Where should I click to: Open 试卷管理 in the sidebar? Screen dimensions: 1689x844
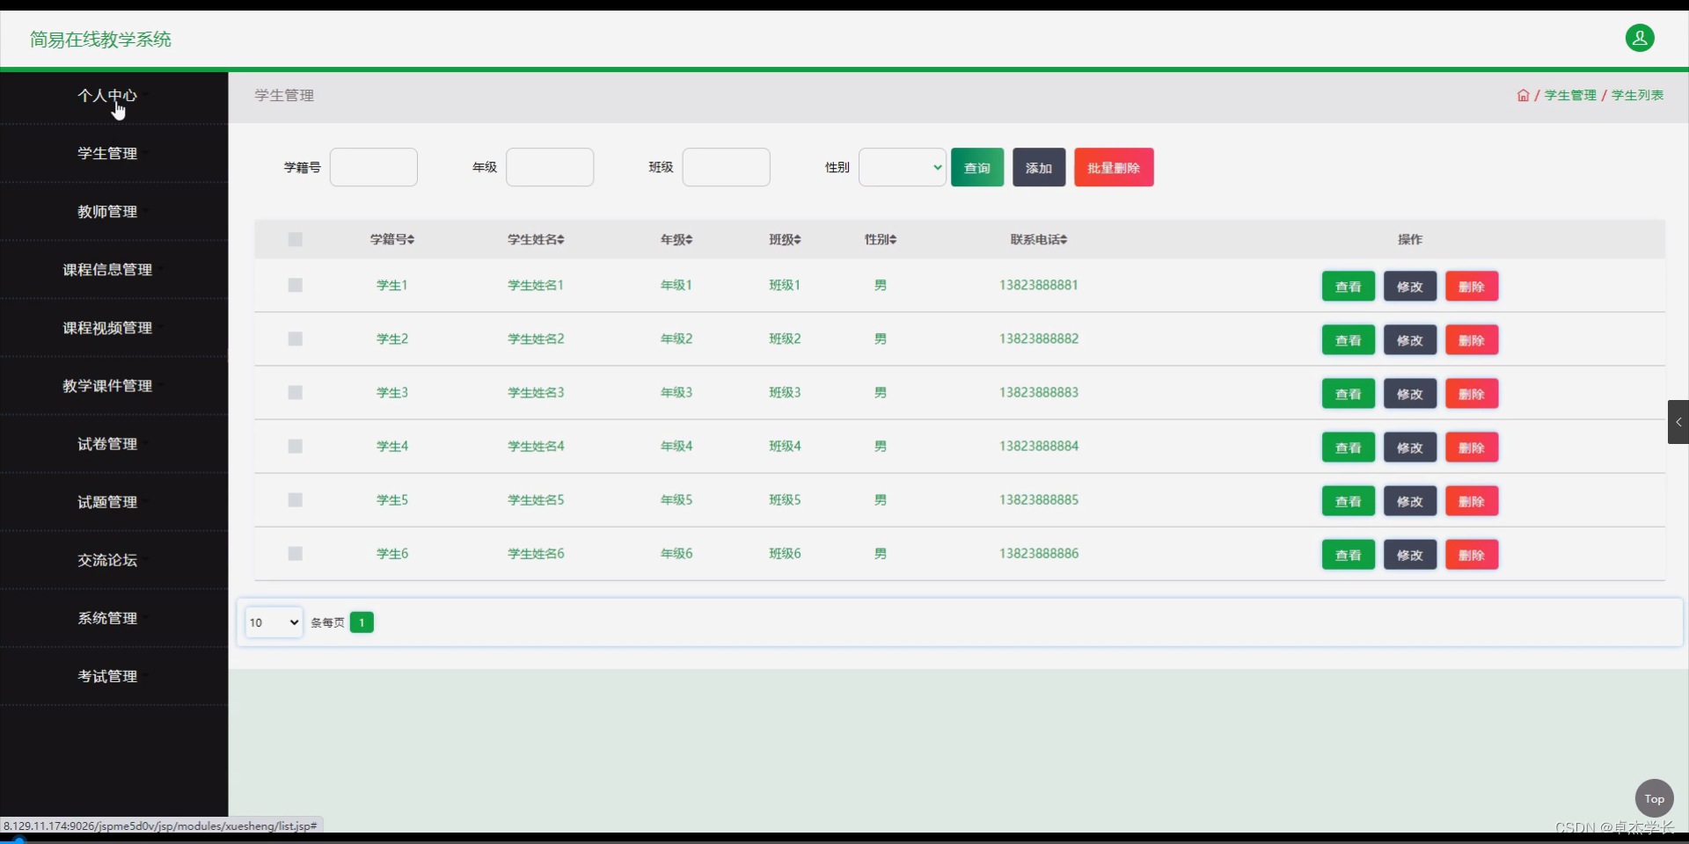107,443
